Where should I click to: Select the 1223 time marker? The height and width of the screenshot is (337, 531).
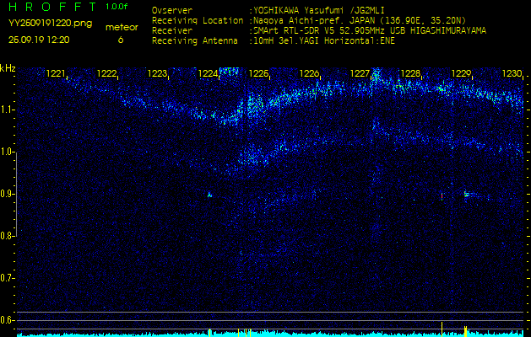tap(158, 74)
